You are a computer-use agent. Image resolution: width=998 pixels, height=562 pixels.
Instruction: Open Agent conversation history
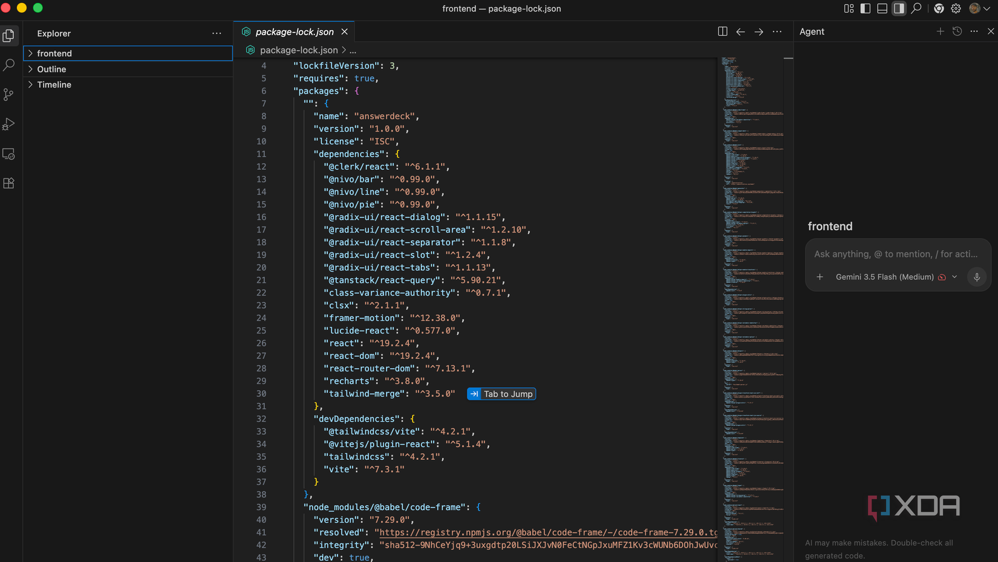[957, 31]
